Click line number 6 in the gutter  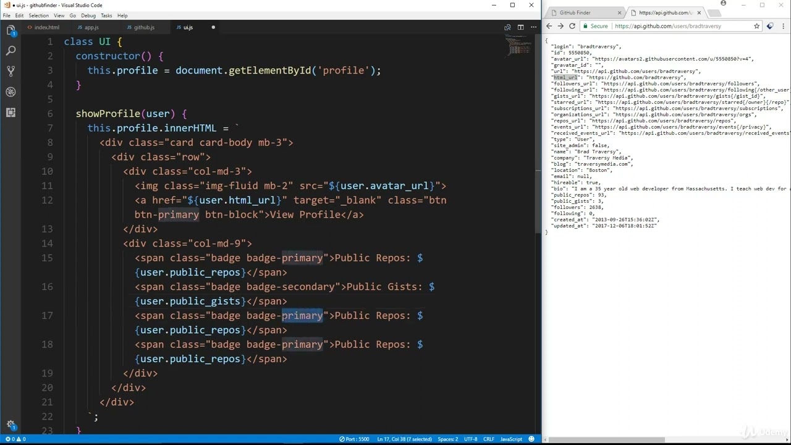pyautogui.click(x=50, y=114)
